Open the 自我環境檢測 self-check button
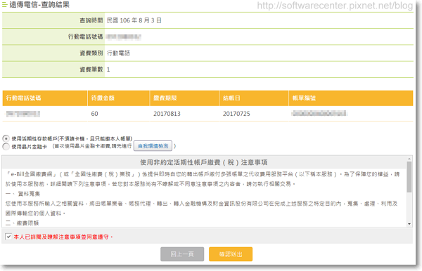Image resolution: width=422 pixels, height=271 pixels. click(x=153, y=146)
